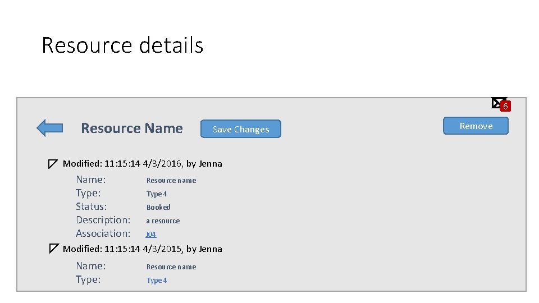
Task: Select the Modified 4/3/2015 by Jenna line
Action: [x=143, y=249]
